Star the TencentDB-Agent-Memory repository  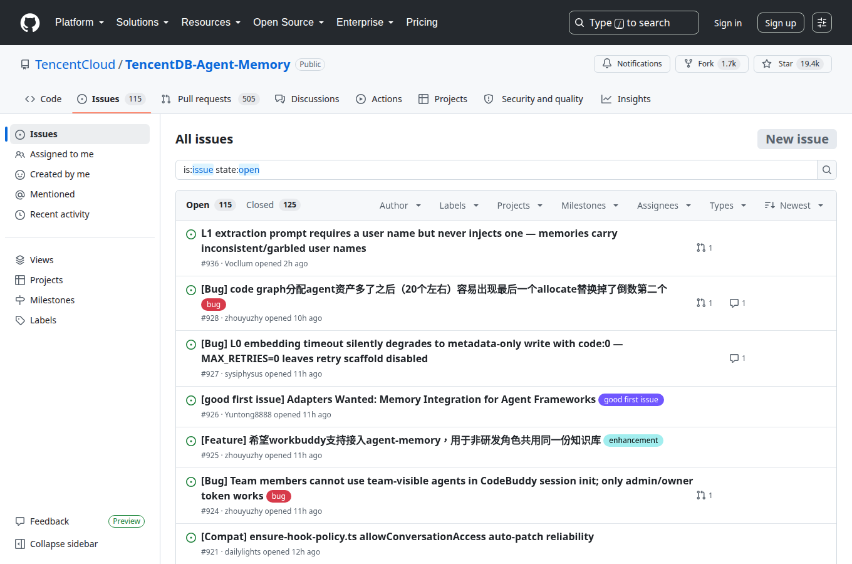792,64
